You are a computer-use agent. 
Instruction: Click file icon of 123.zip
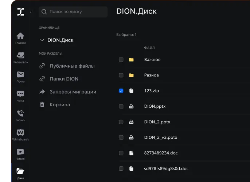[x=131, y=91]
